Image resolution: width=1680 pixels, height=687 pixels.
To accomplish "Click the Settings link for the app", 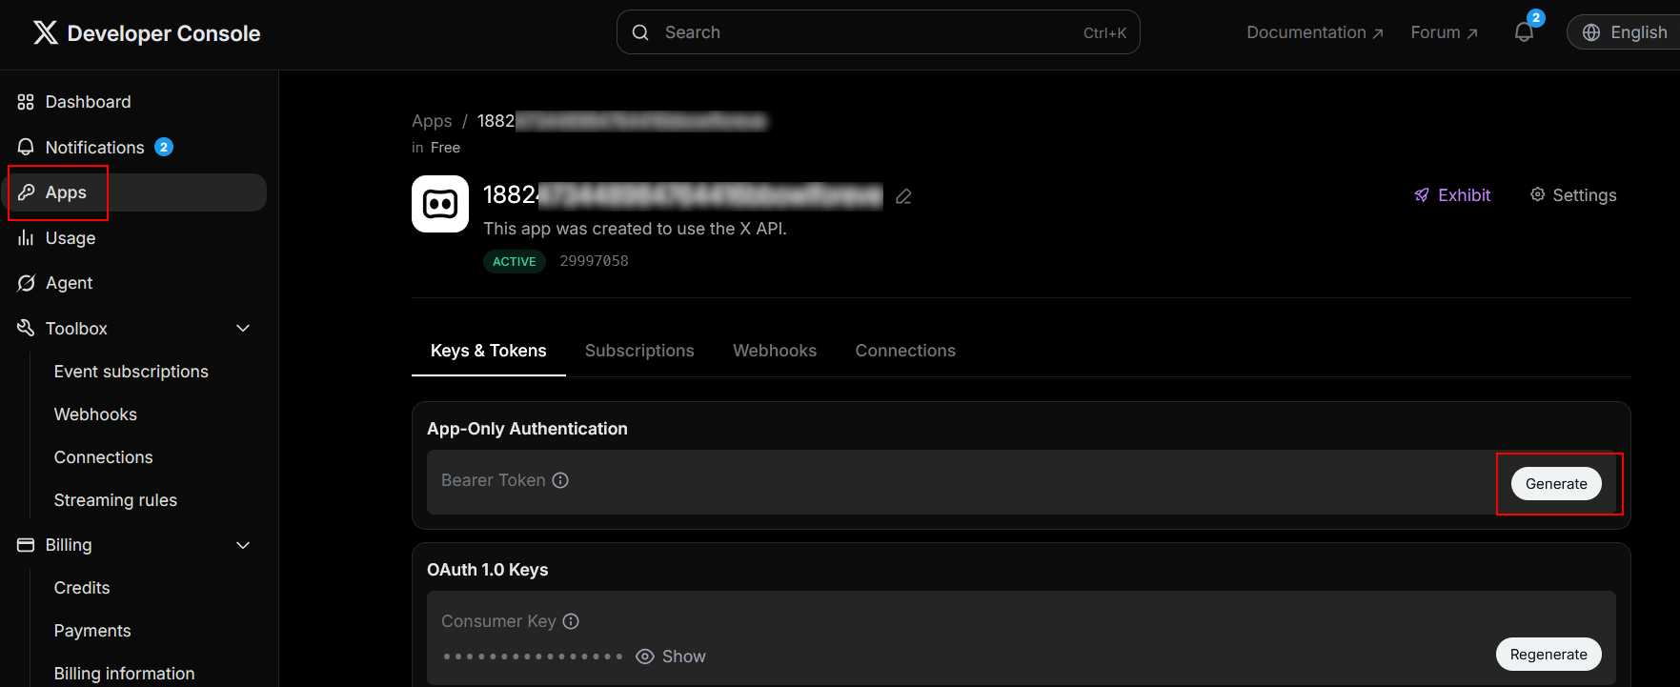I will [1573, 195].
